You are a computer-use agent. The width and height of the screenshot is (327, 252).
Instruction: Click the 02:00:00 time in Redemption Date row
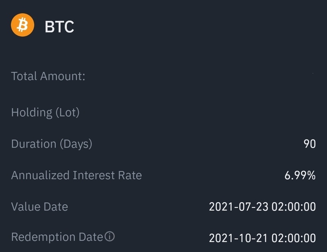pyautogui.click(x=293, y=238)
